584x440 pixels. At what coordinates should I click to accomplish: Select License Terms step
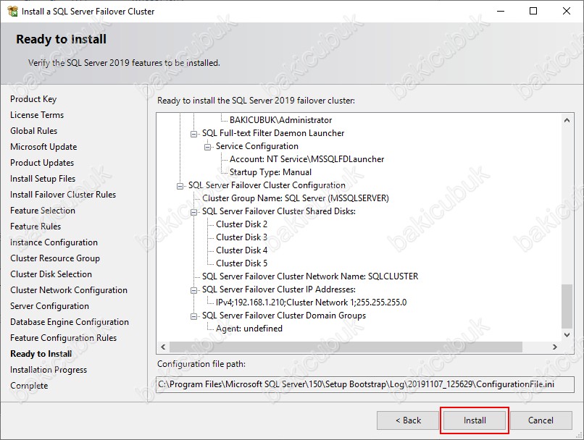click(37, 115)
